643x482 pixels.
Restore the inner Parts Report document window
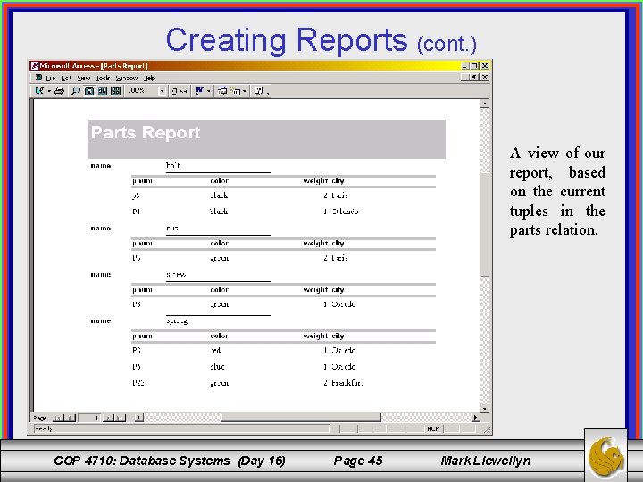474,78
